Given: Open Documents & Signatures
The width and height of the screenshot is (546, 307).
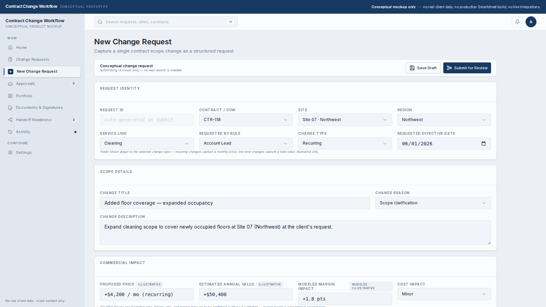Looking at the screenshot, I should 42,108.
